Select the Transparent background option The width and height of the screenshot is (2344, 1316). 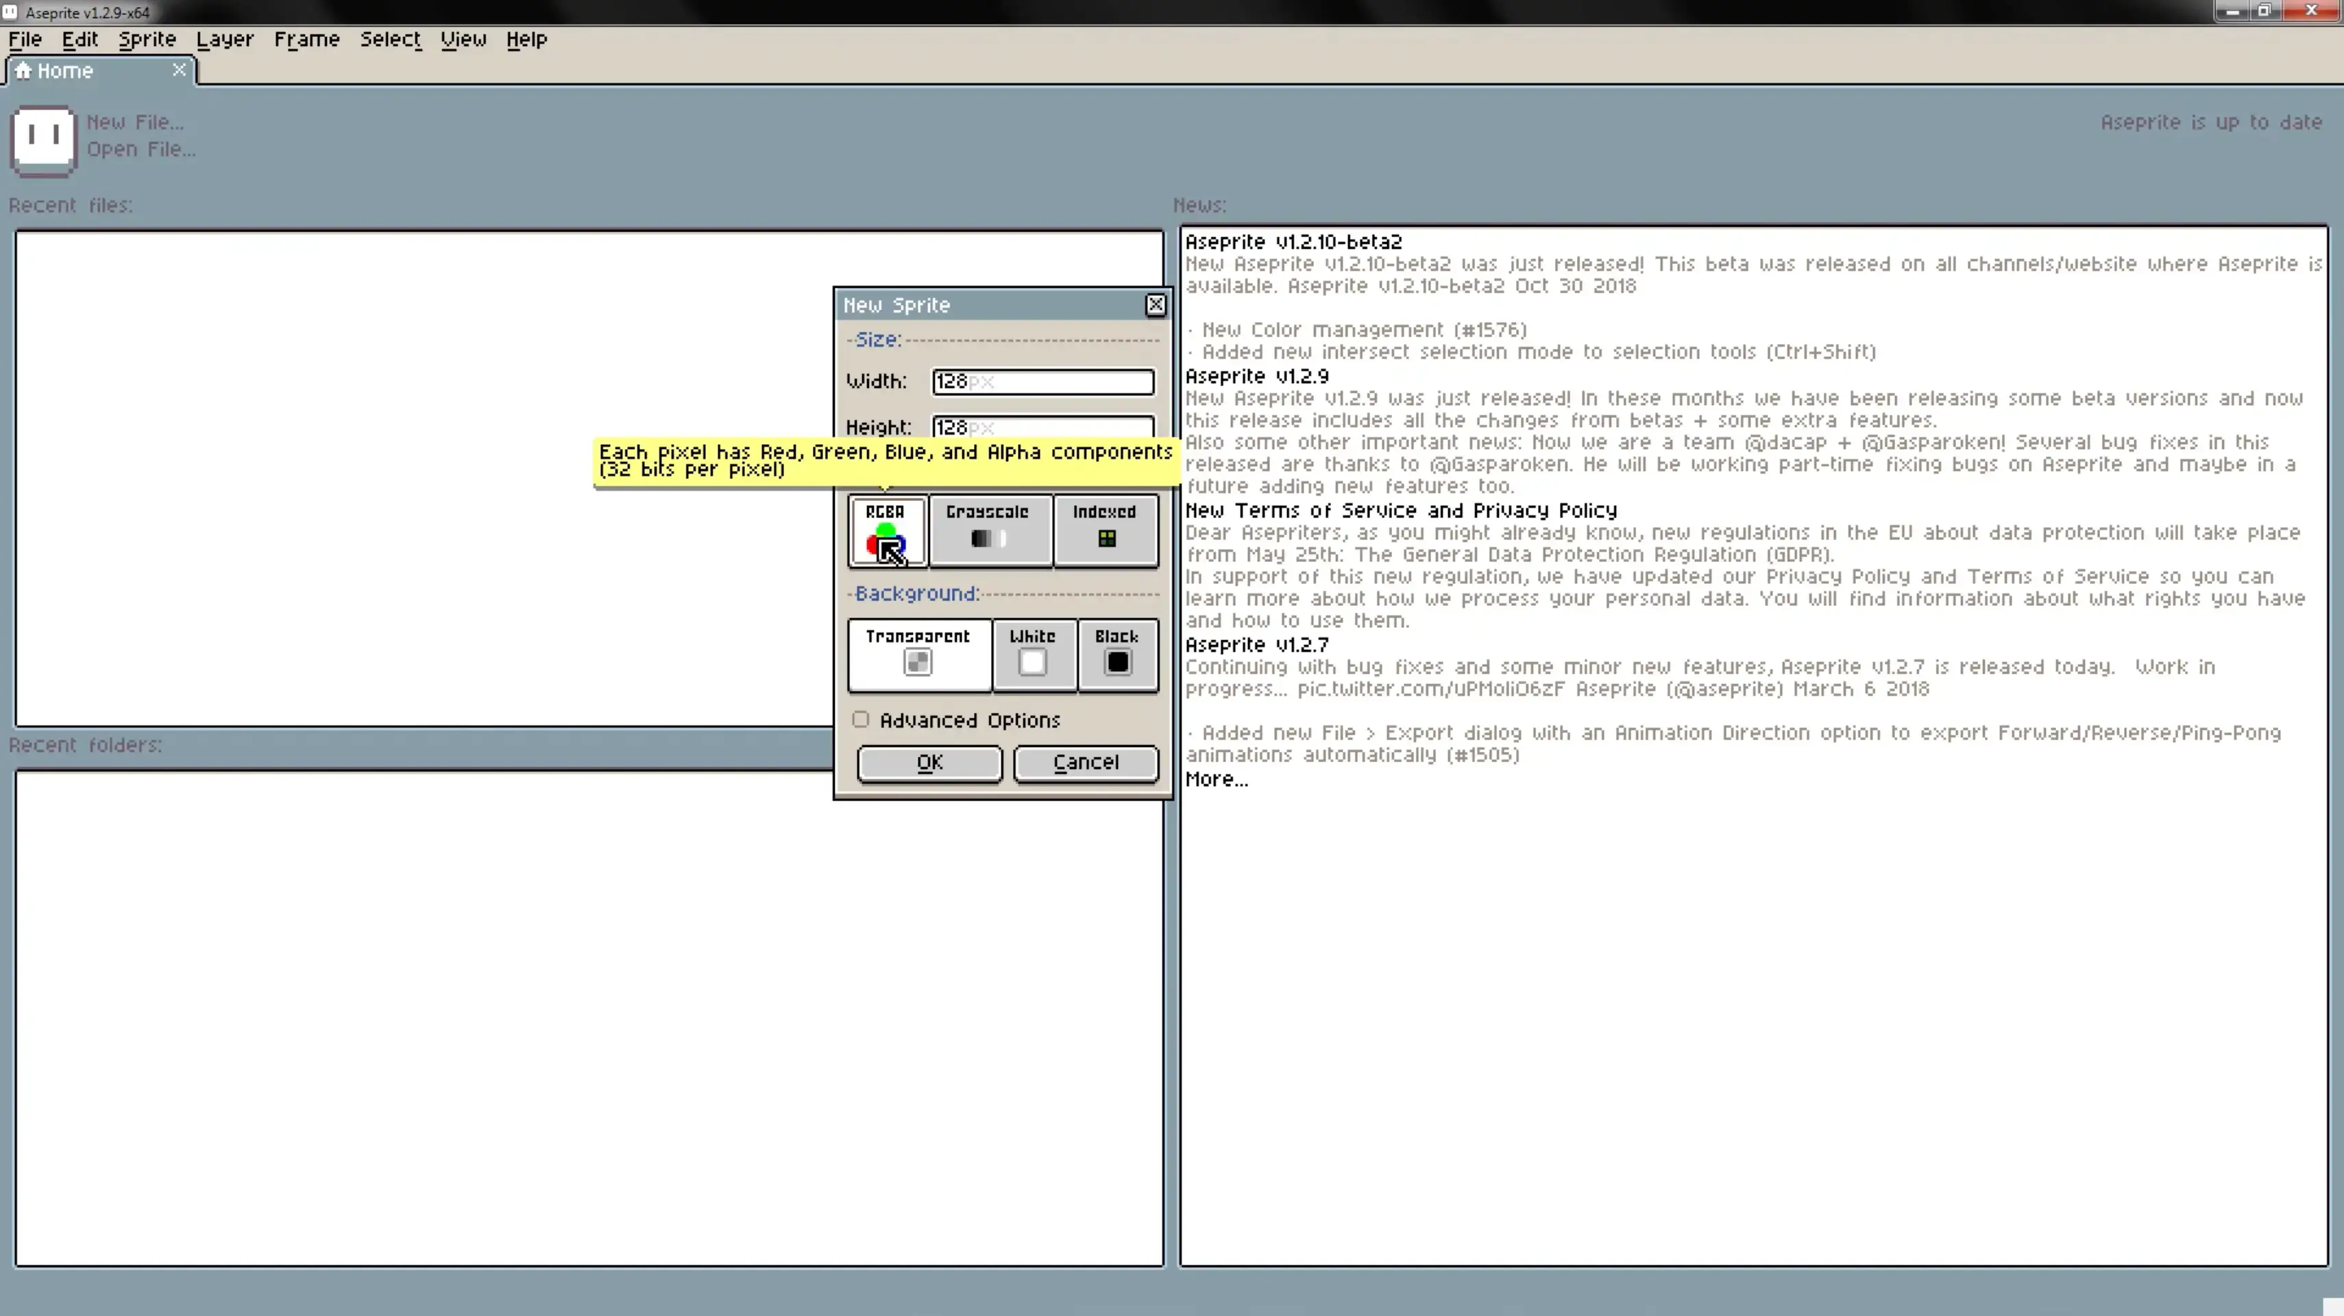tap(918, 663)
